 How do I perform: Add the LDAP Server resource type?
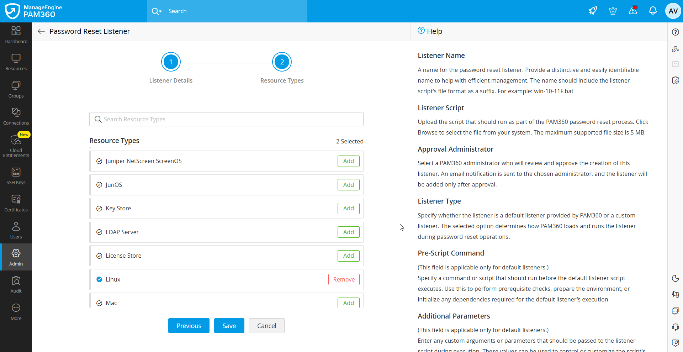click(x=348, y=232)
